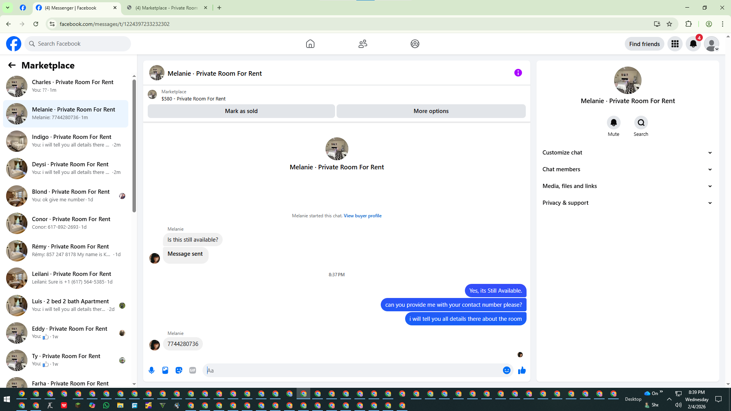Expand Media, files and links section
The width and height of the screenshot is (731, 411).
point(627,186)
